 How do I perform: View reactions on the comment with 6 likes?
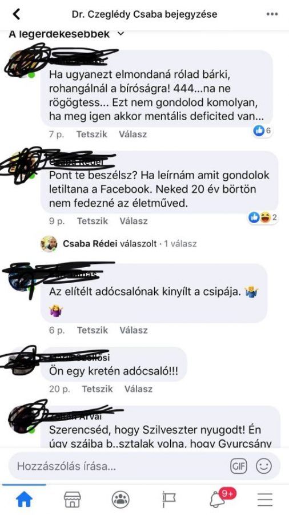(x=263, y=130)
